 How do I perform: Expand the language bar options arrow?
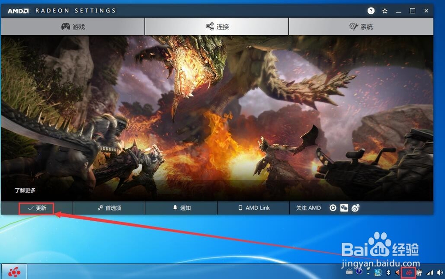(x=368, y=274)
